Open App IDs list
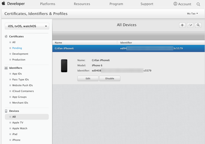 click(x=17, y=74)
